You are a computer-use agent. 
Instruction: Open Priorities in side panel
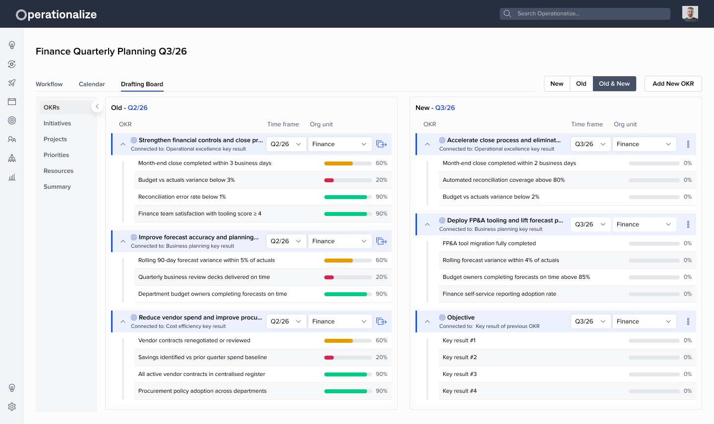coord(56,155)
